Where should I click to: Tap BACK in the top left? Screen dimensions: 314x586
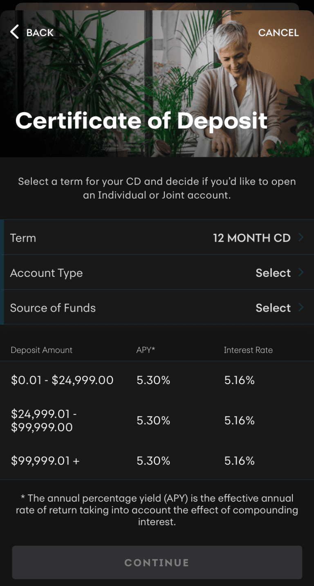(40, 33)
